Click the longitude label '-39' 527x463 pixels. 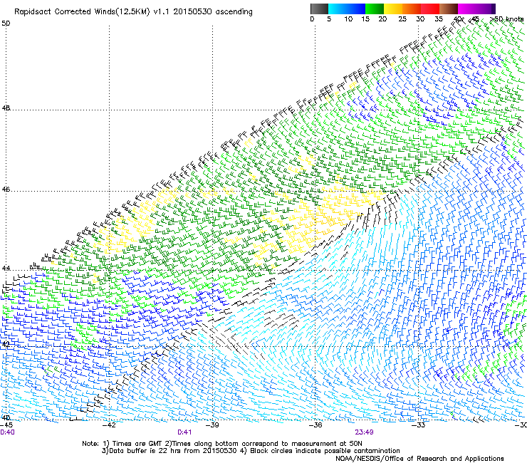click(212, 425)
